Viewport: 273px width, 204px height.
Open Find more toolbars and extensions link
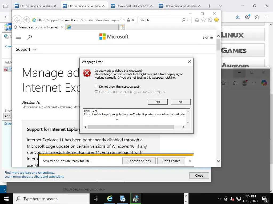(x=30, y=173)
